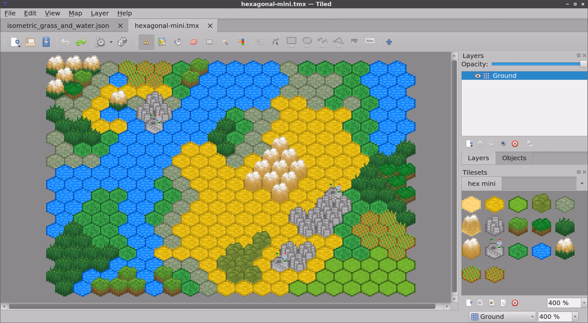Select the blue water hex tile
The image size is (588, 323).
pos(541,251)
